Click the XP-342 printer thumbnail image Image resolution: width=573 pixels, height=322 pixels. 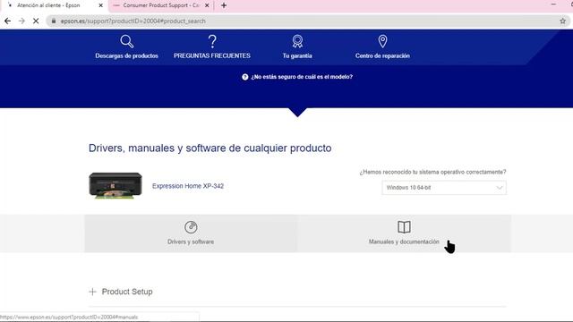pyautogui.click(x=115, y=185)
